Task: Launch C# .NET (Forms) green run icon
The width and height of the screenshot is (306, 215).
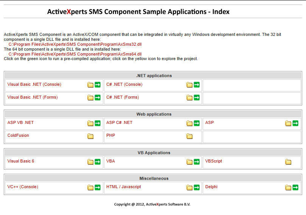Action: pyautogui.click(x=197, y=97)
